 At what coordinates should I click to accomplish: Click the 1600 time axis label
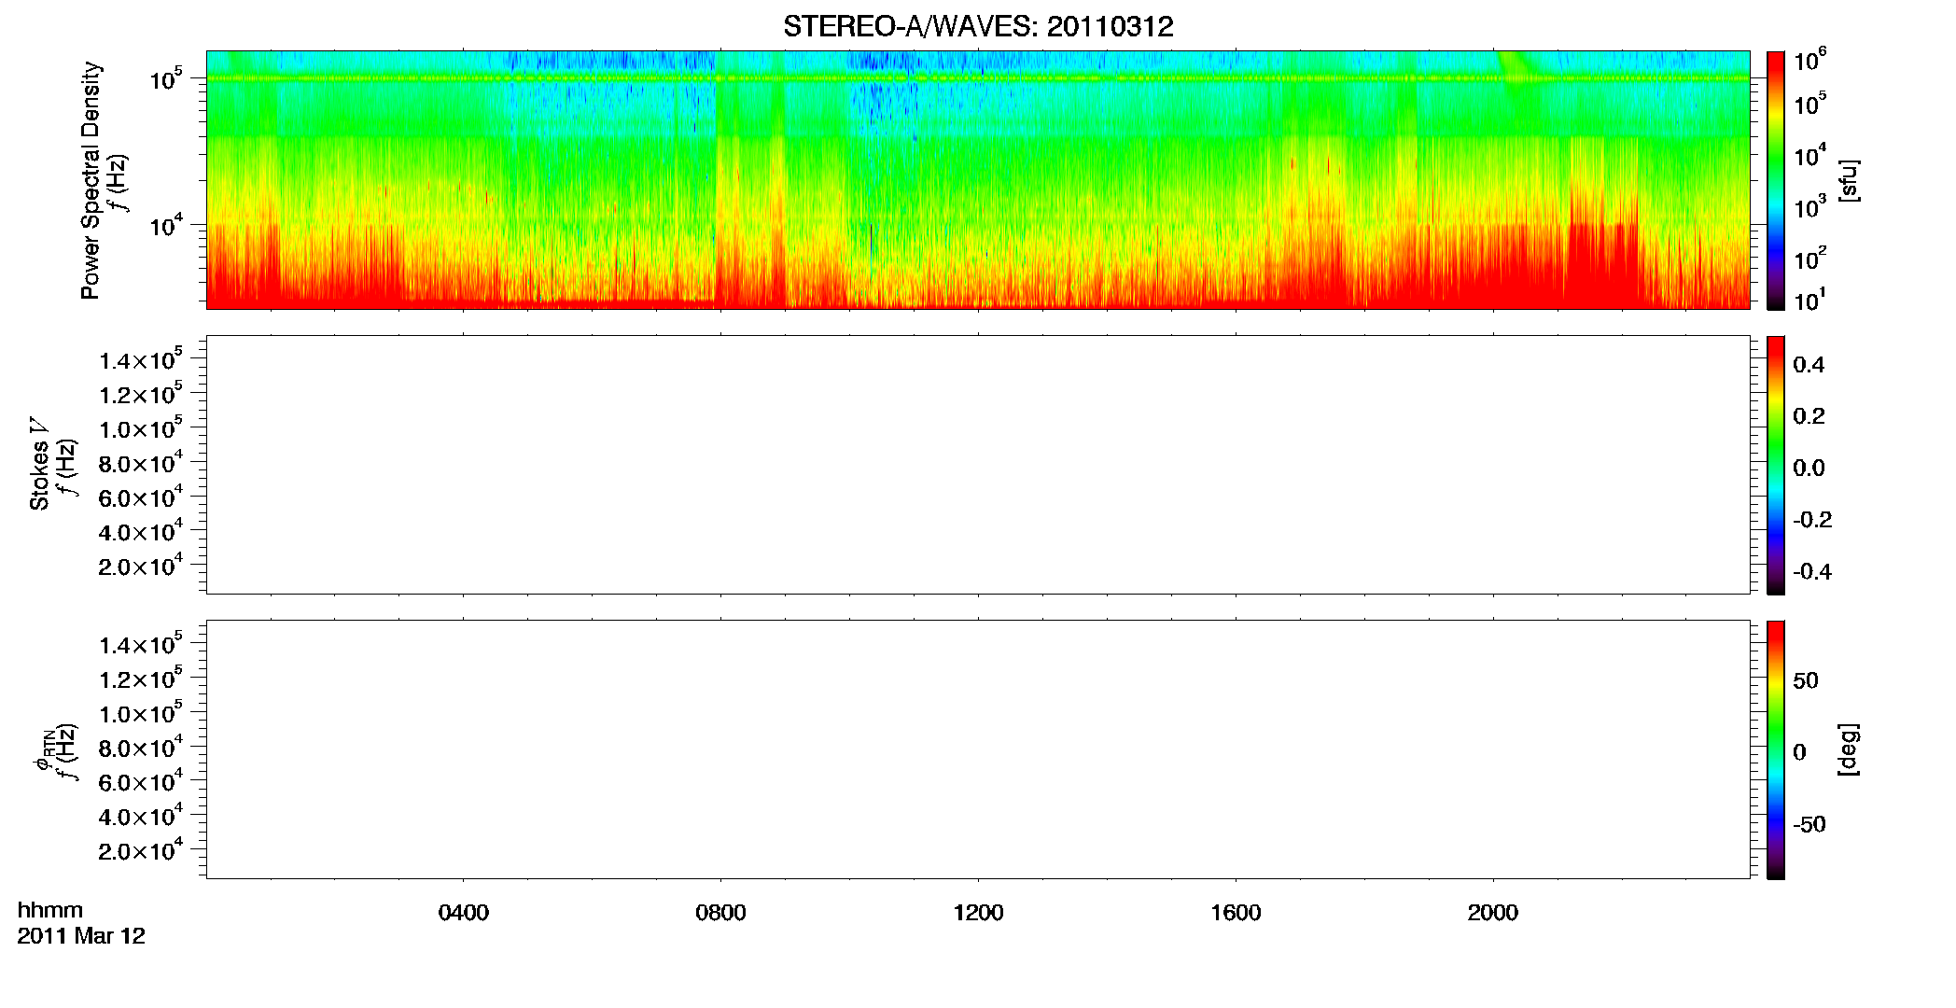pyautogui.click(x=1236, y=913)
